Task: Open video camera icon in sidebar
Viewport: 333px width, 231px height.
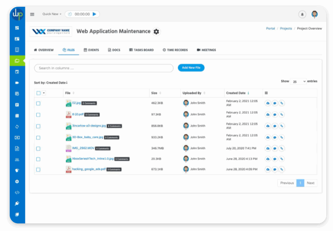Action: 17,83
